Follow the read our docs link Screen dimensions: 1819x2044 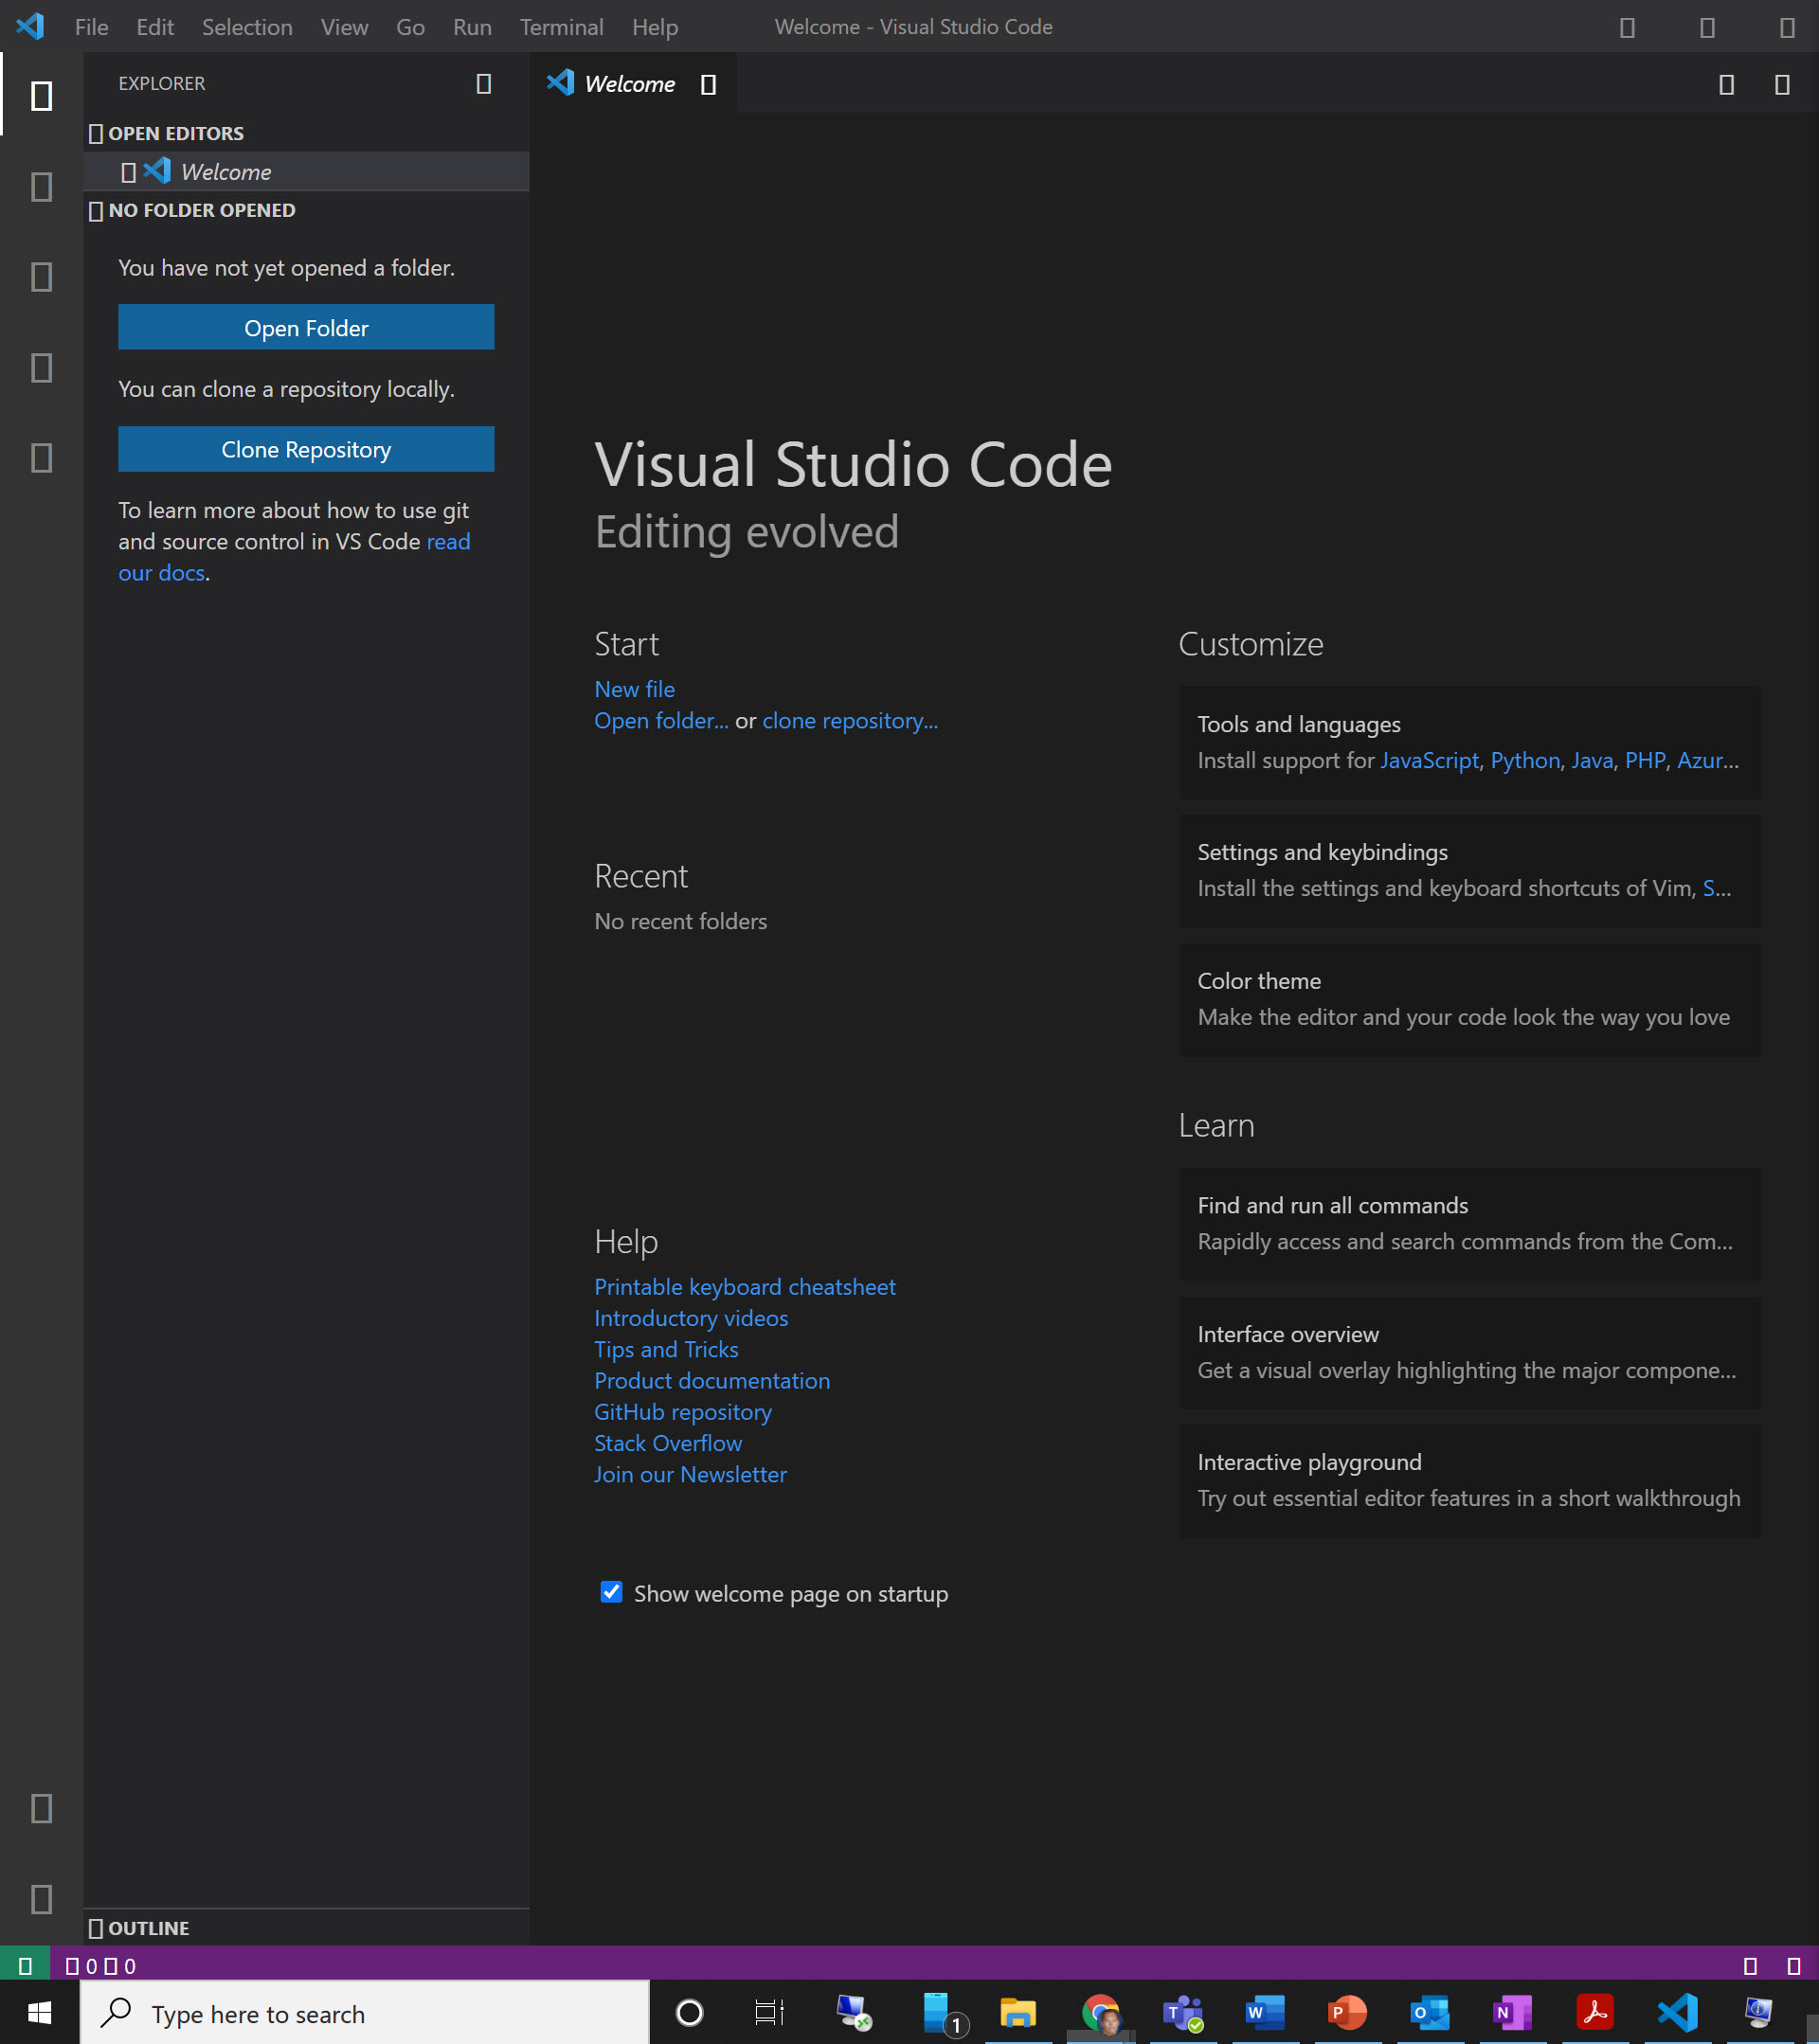(294, 557)
